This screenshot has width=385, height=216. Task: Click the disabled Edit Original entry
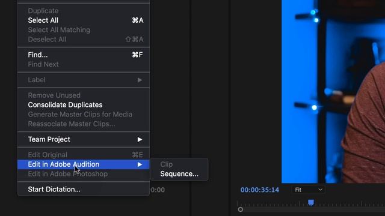pyautogui.click(x=84, y=155)
